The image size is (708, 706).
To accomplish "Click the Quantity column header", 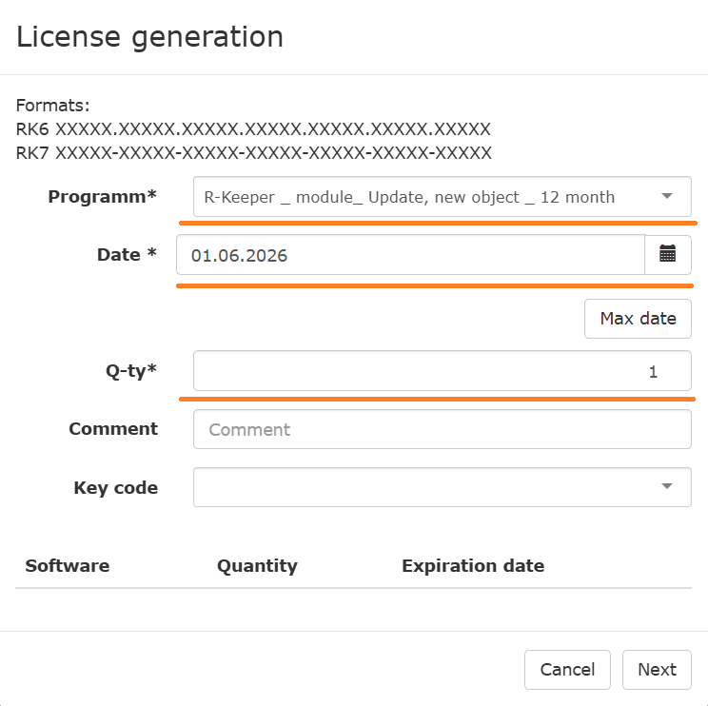I will pyautogui.click(x=257, y=565).
